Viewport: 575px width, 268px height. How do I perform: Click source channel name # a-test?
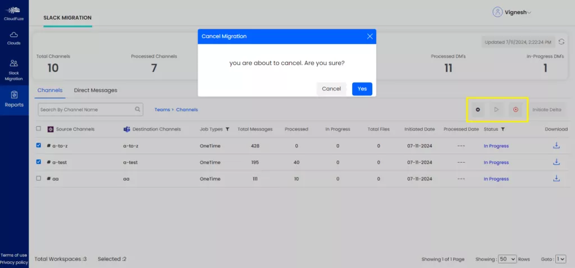pyautogui.click(x=57, y=162)
